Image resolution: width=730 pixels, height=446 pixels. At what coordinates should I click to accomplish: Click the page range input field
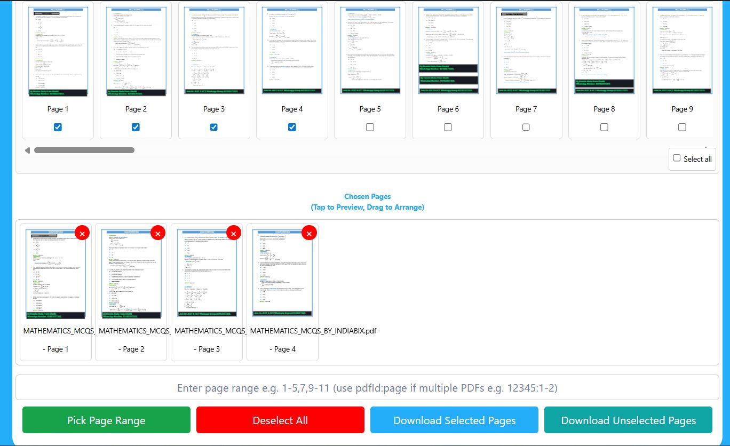(367, 388)
